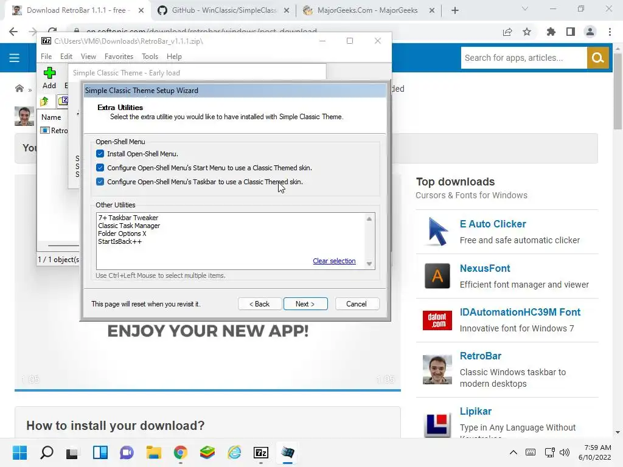
Task: Open 7-Zip View menu
Action: click(88, 57)
